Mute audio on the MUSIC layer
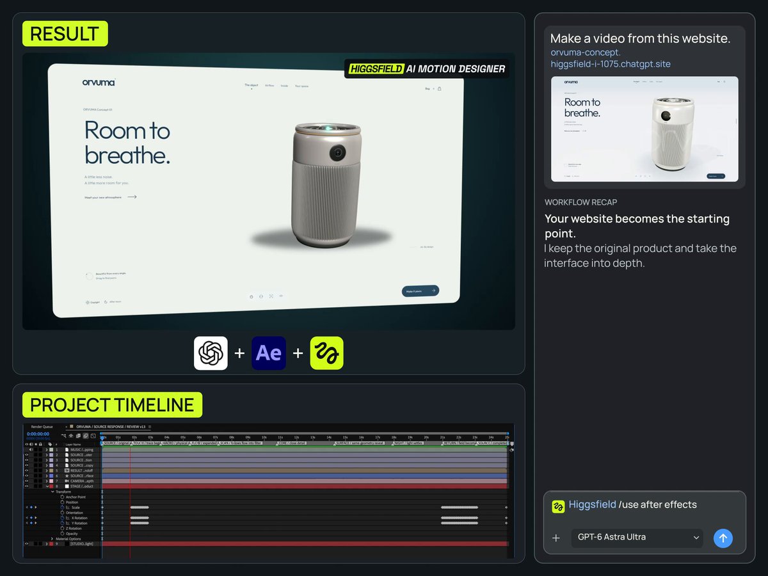The height and width of the screenshot is (576, 768). tap(31, 449)
